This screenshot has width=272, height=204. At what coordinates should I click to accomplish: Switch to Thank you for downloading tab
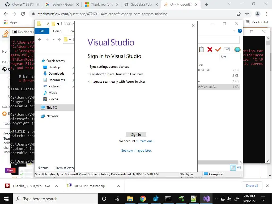pyautogui.click(x=101, y=5)
